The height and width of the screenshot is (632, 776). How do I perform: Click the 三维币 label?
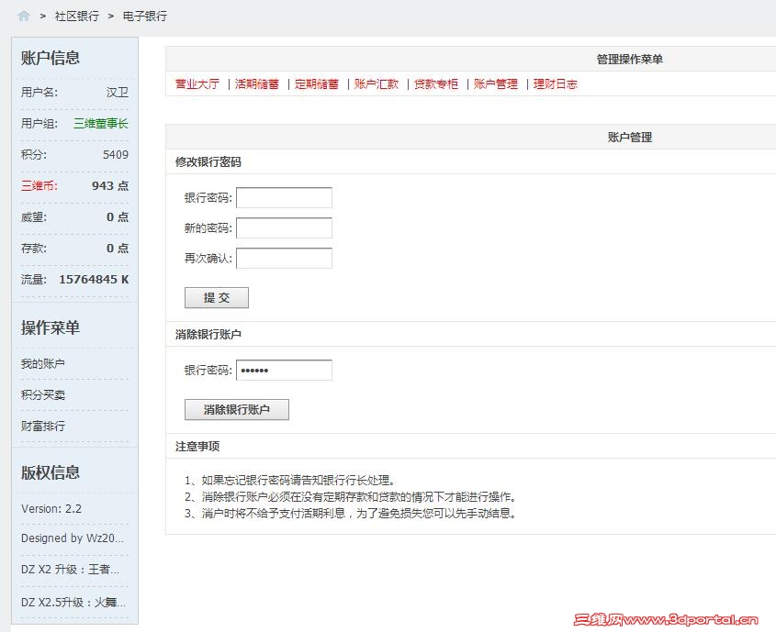pos(39,186)
